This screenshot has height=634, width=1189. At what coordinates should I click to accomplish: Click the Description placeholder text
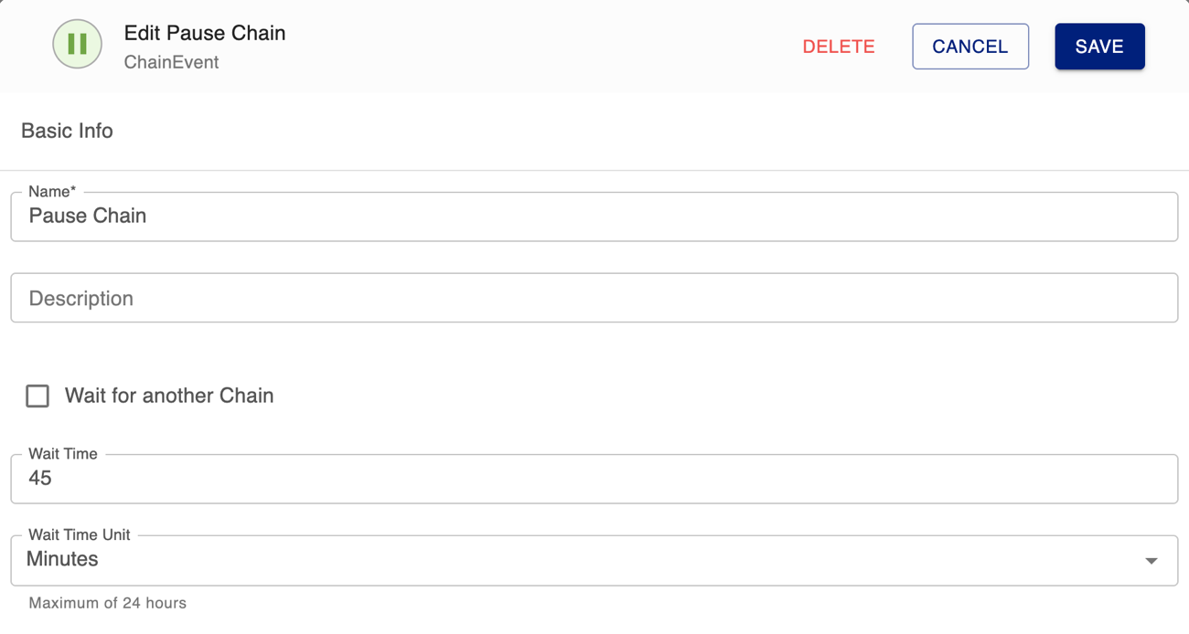tap(81, 299)
